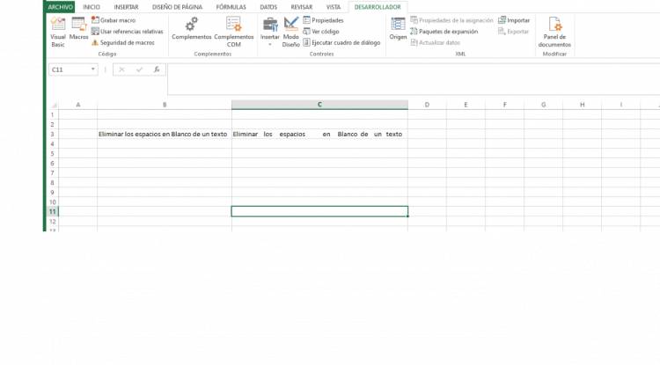660x365 pixels.
Task: Start recording with Grabar macro
Action: [x=117, y=19]
